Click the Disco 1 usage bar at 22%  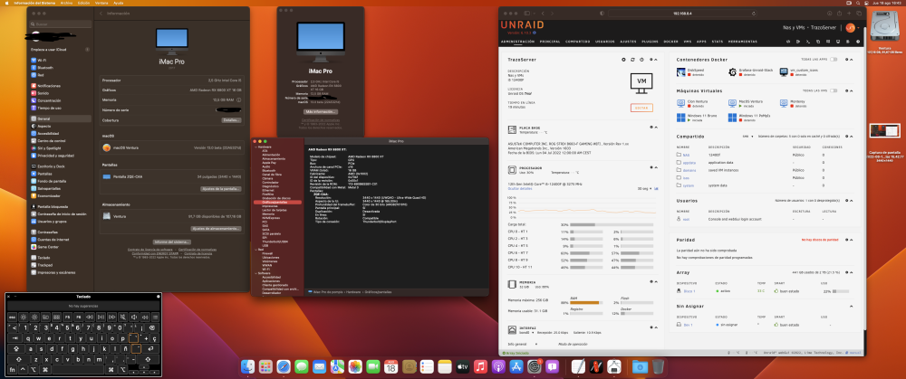point(842,290)
